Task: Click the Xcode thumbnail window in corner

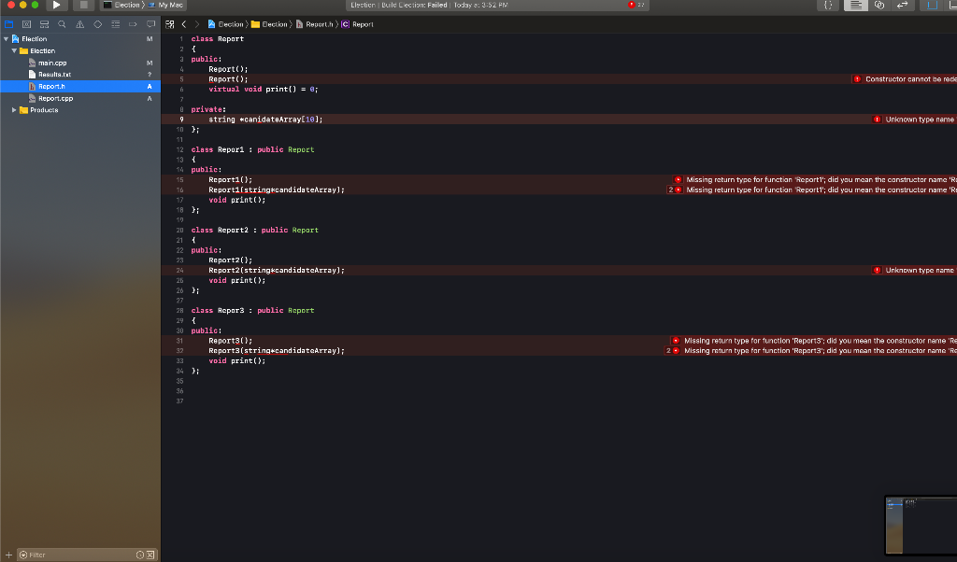Action: click(x=921, y=526)
